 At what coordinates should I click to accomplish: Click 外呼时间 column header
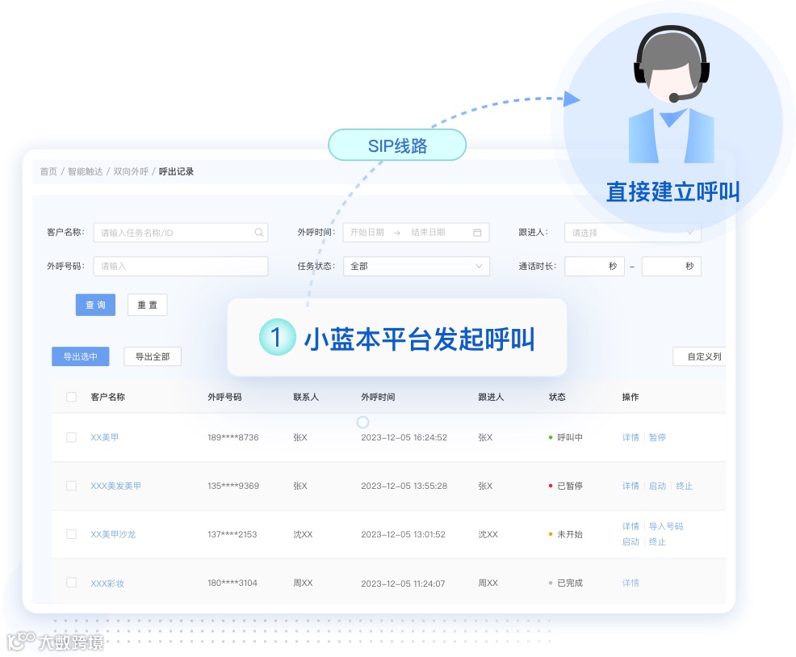coord(378,397)
